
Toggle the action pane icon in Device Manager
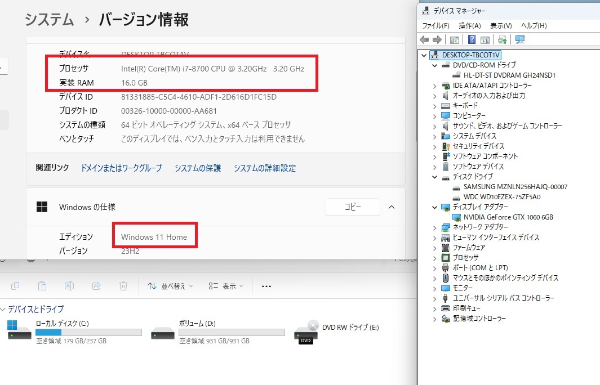tap(485, 39)
